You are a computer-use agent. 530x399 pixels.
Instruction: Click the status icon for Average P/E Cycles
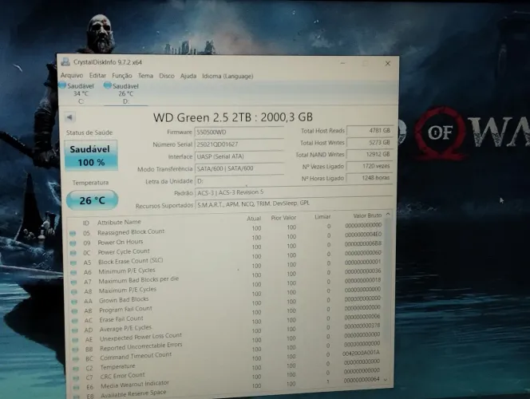(75, 330)
